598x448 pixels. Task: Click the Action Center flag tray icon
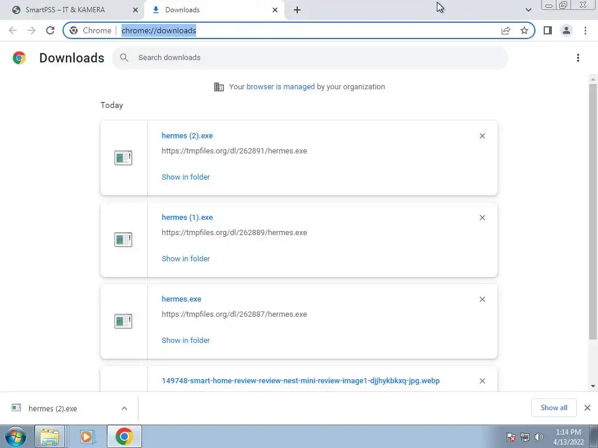(x=511, y=437)
